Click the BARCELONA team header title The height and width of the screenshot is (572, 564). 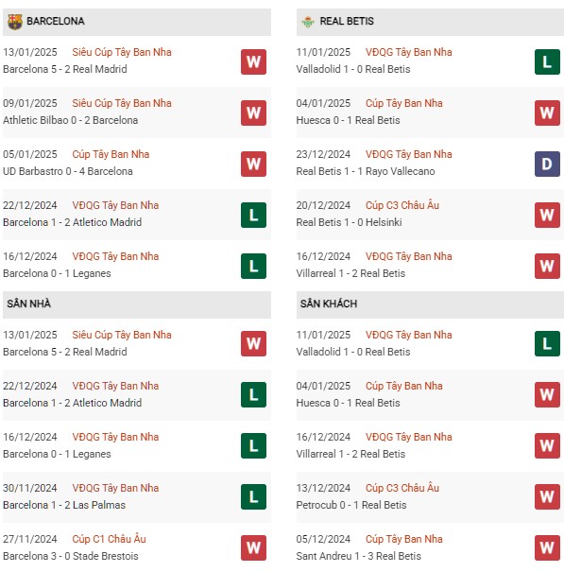[56, 21]
